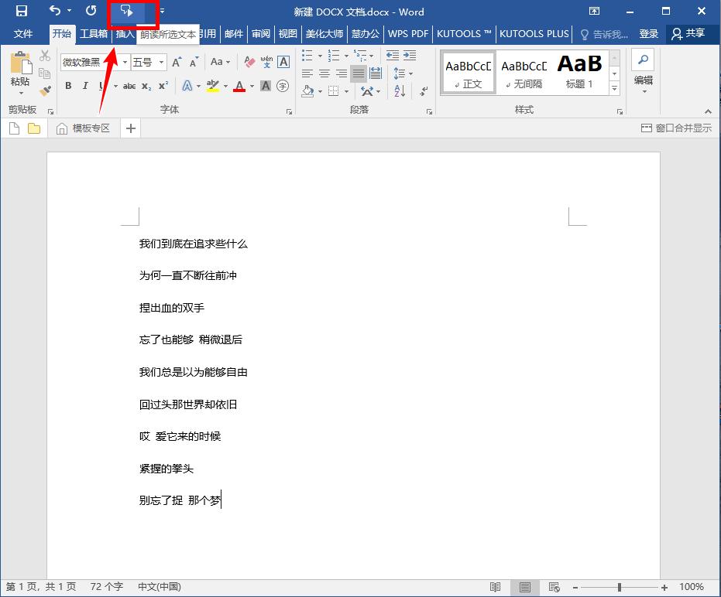This screenshot has width=721, height=597.
Task: Apply red font color to text
Action: point(240,87)
